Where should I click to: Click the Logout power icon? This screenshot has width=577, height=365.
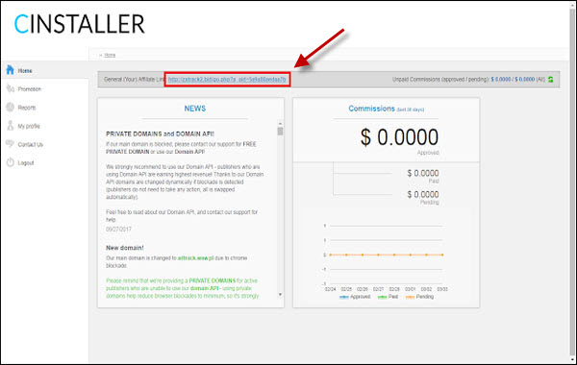(10, 162)
